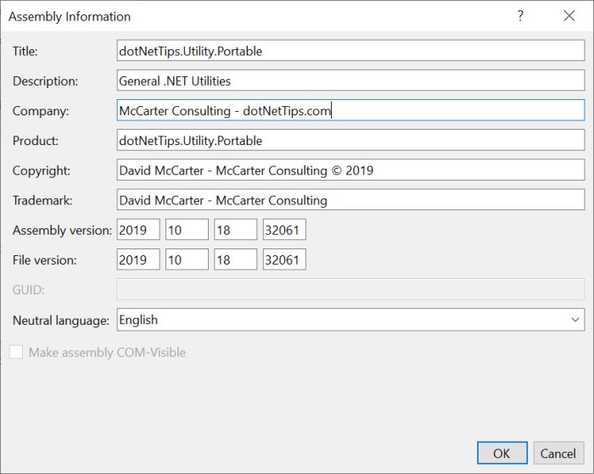Click the Copyright field
Image resolution: width=594 pixels, height=474 pixels.
pyautogui.click(x=350, y=170)
